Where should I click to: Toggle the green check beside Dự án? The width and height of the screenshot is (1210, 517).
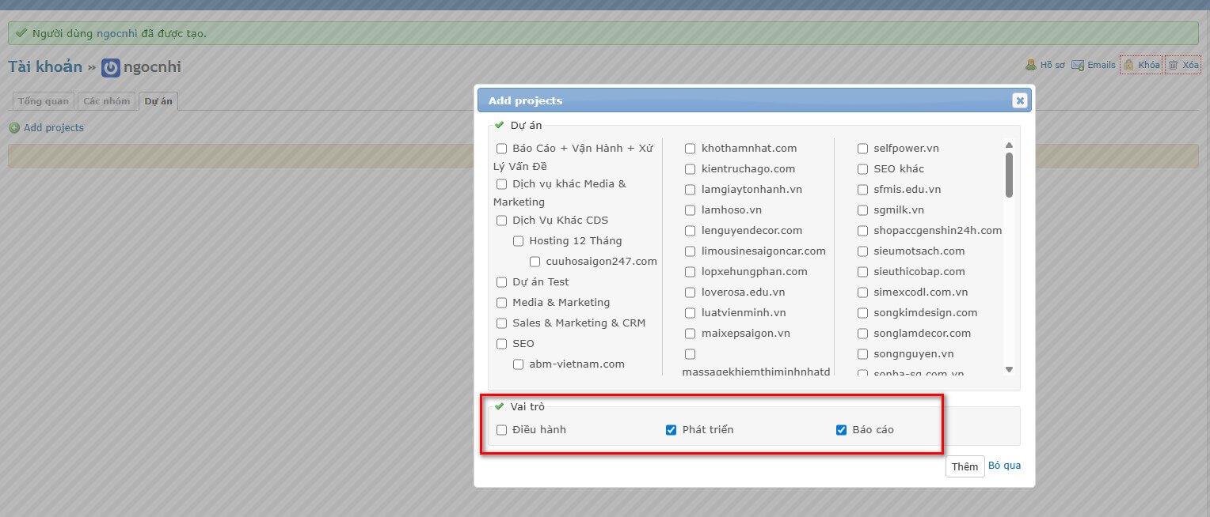pos(499,125)
